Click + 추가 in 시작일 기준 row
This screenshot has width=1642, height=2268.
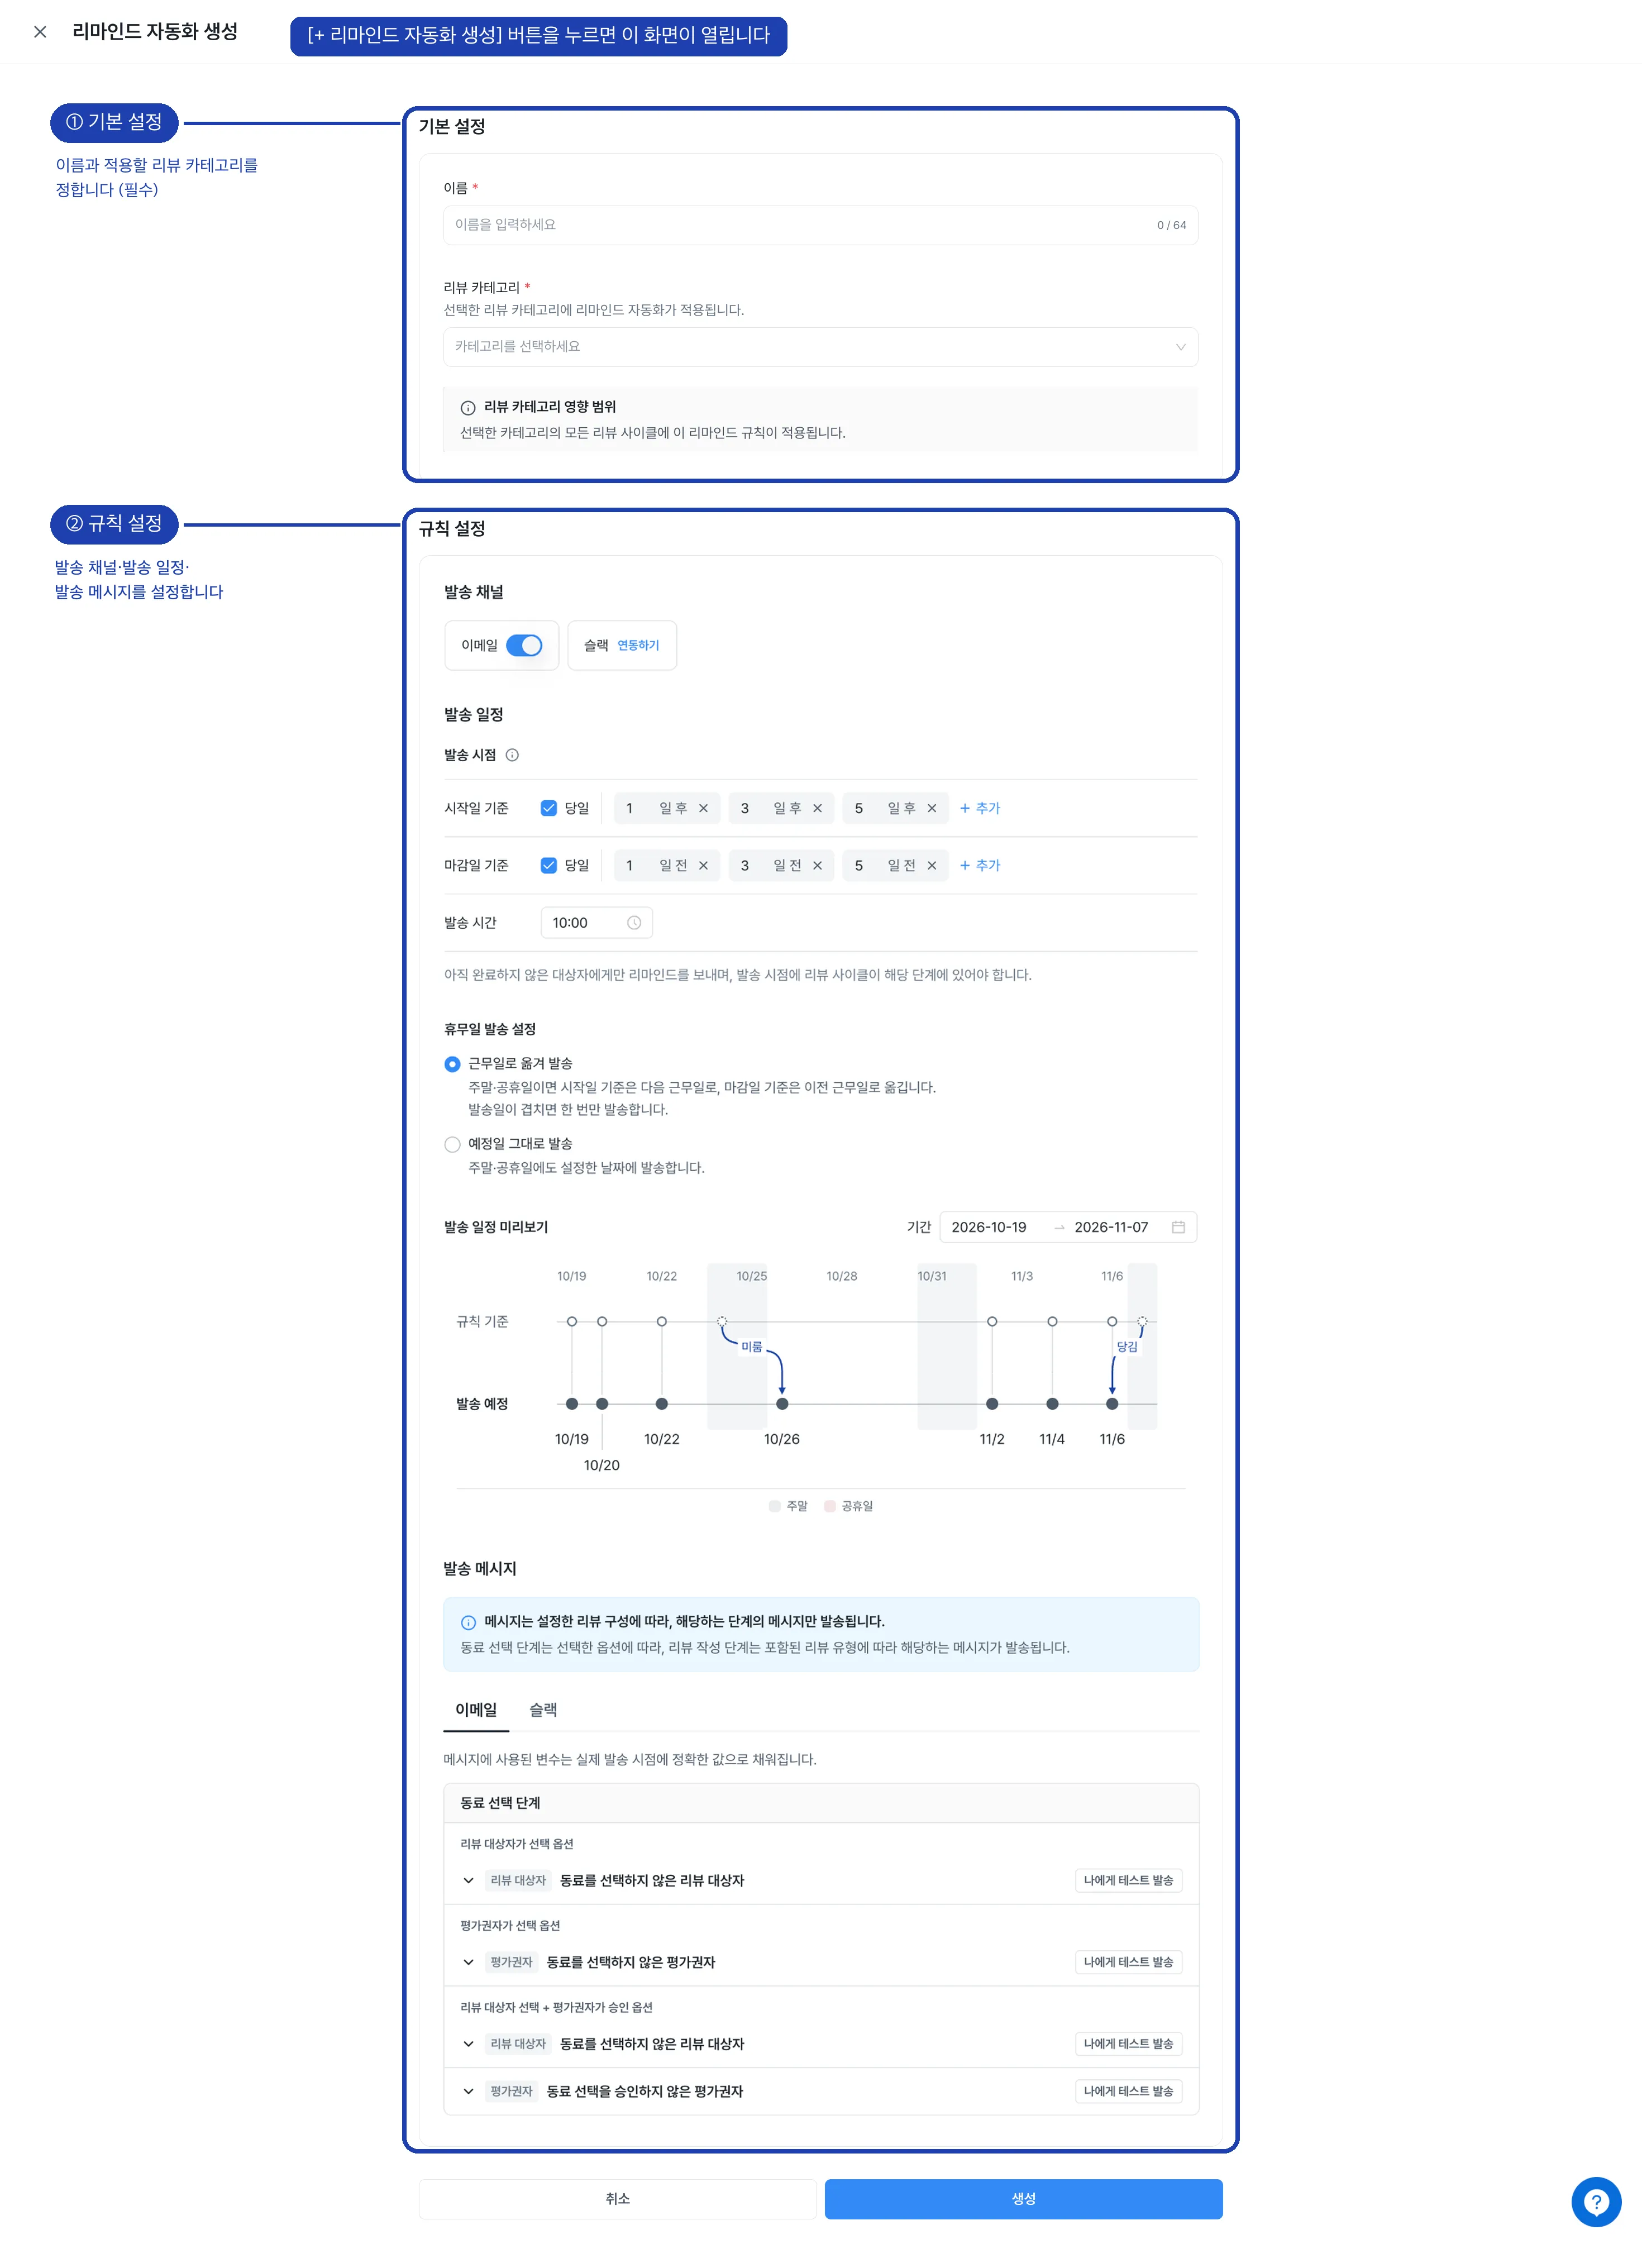pyautogui.click(x=980, y=809)
